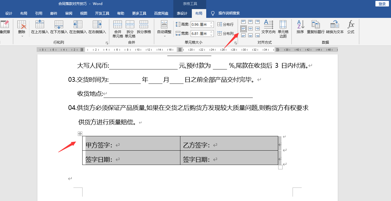Insert row with 在上方插入
391x201 pixels.
[40, 27]
